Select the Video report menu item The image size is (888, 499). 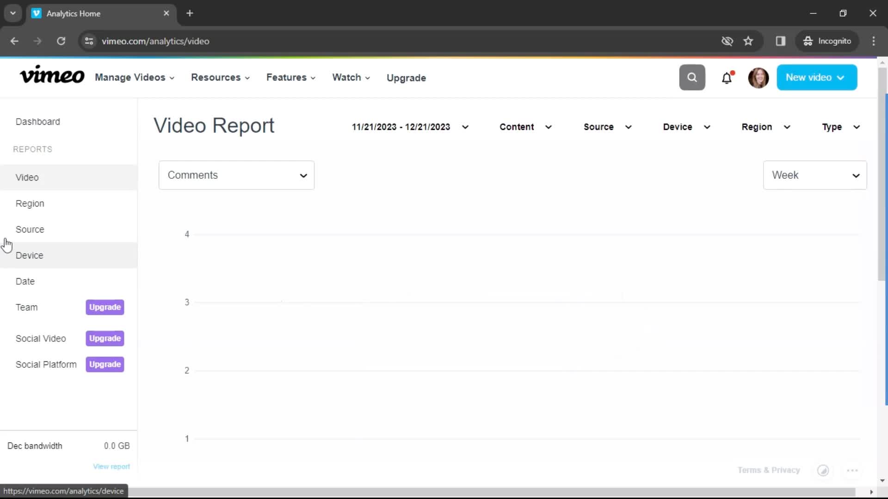(x=27, y=177)
